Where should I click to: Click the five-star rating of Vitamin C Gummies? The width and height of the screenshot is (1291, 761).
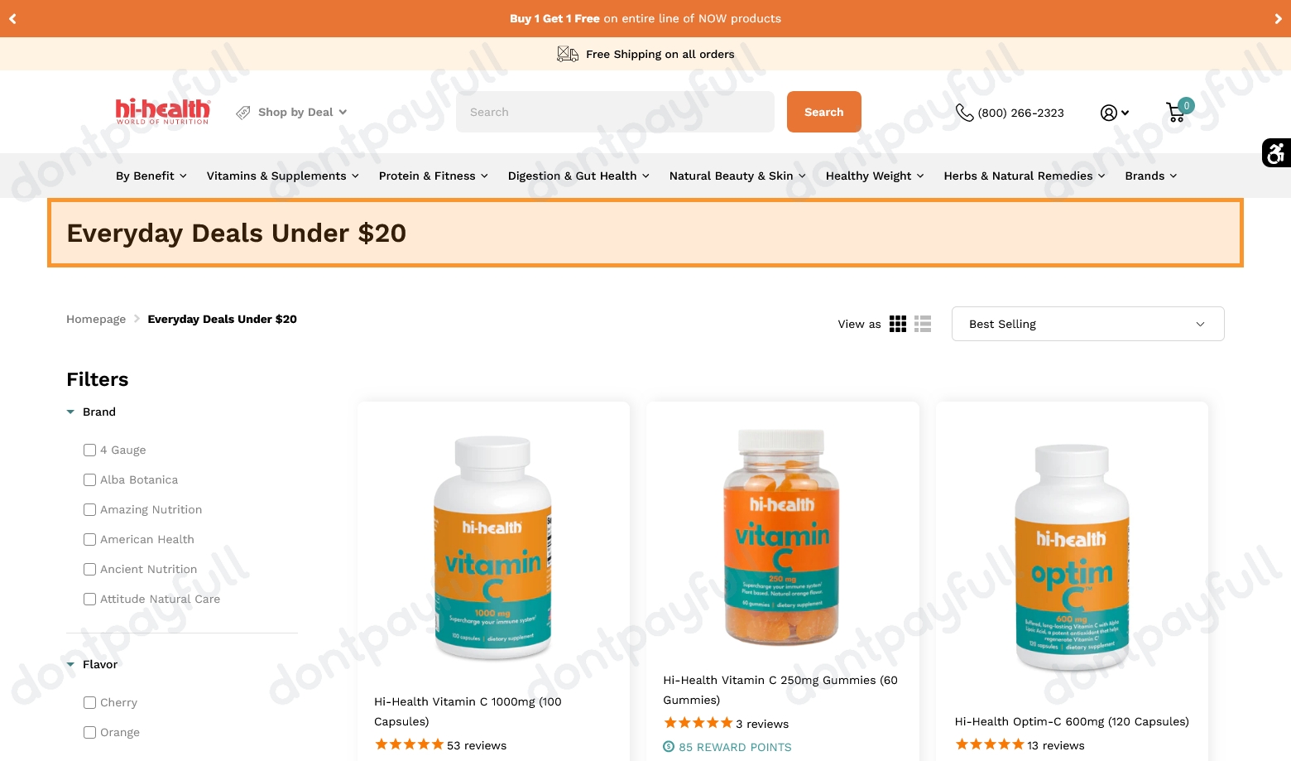698,723
